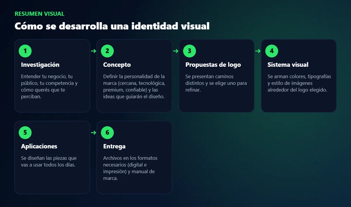Image resolution: width=351 pixels, height=207 pixels.
Task: Click the 'Definir la personalidad de la marca' text
Action: point(134,87)
